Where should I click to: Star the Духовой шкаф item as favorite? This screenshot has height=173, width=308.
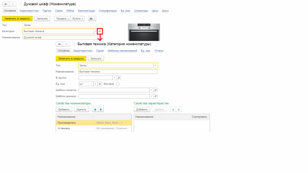(x=20, y=4)
